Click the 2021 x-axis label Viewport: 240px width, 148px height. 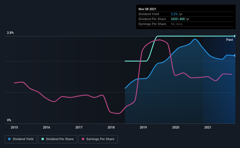208,127
